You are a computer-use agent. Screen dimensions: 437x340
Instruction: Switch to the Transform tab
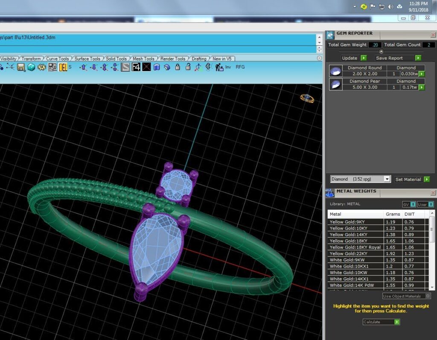click(x=31, y=59)
